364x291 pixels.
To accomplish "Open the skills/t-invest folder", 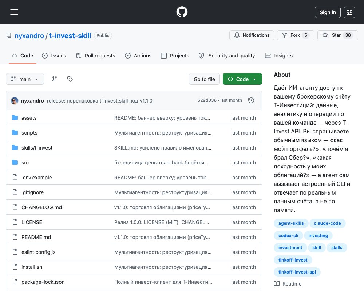I will click(37, 148).
